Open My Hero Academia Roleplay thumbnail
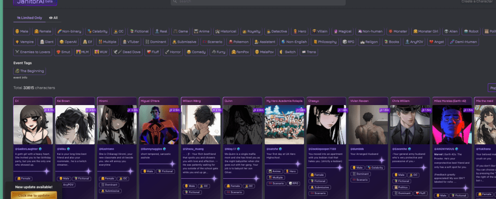This screenshot has height=199, width=496. pos(284,124)
